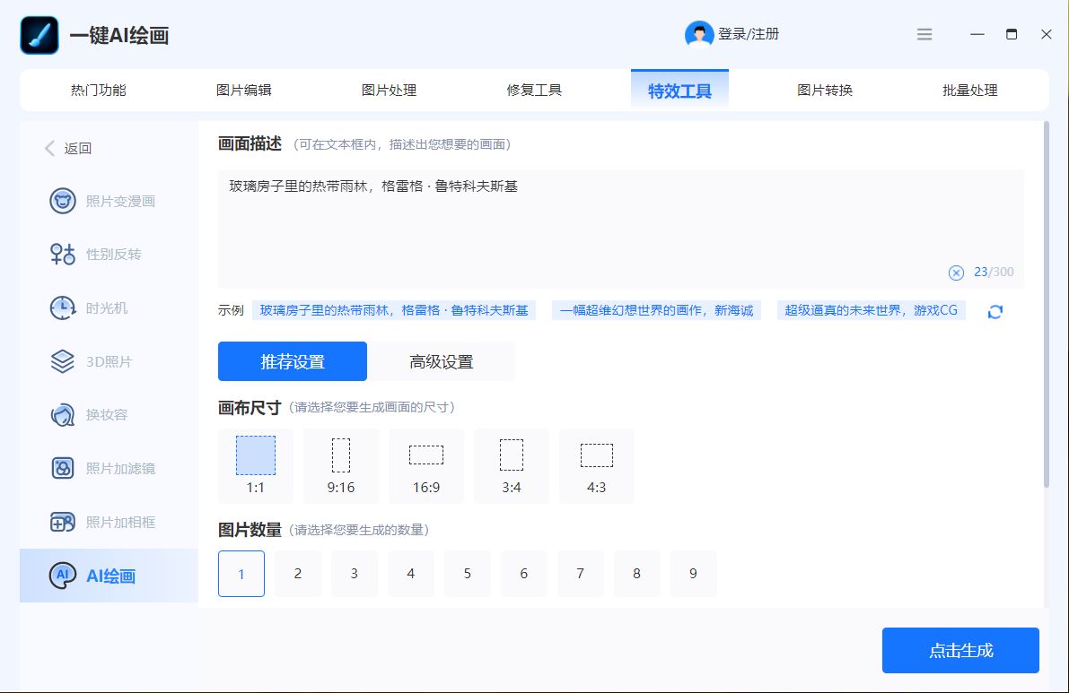Select 换妆容 in the sidebar
Image resolution: width=1069 pixels, height=693 pixels.
tap(110, 414)
